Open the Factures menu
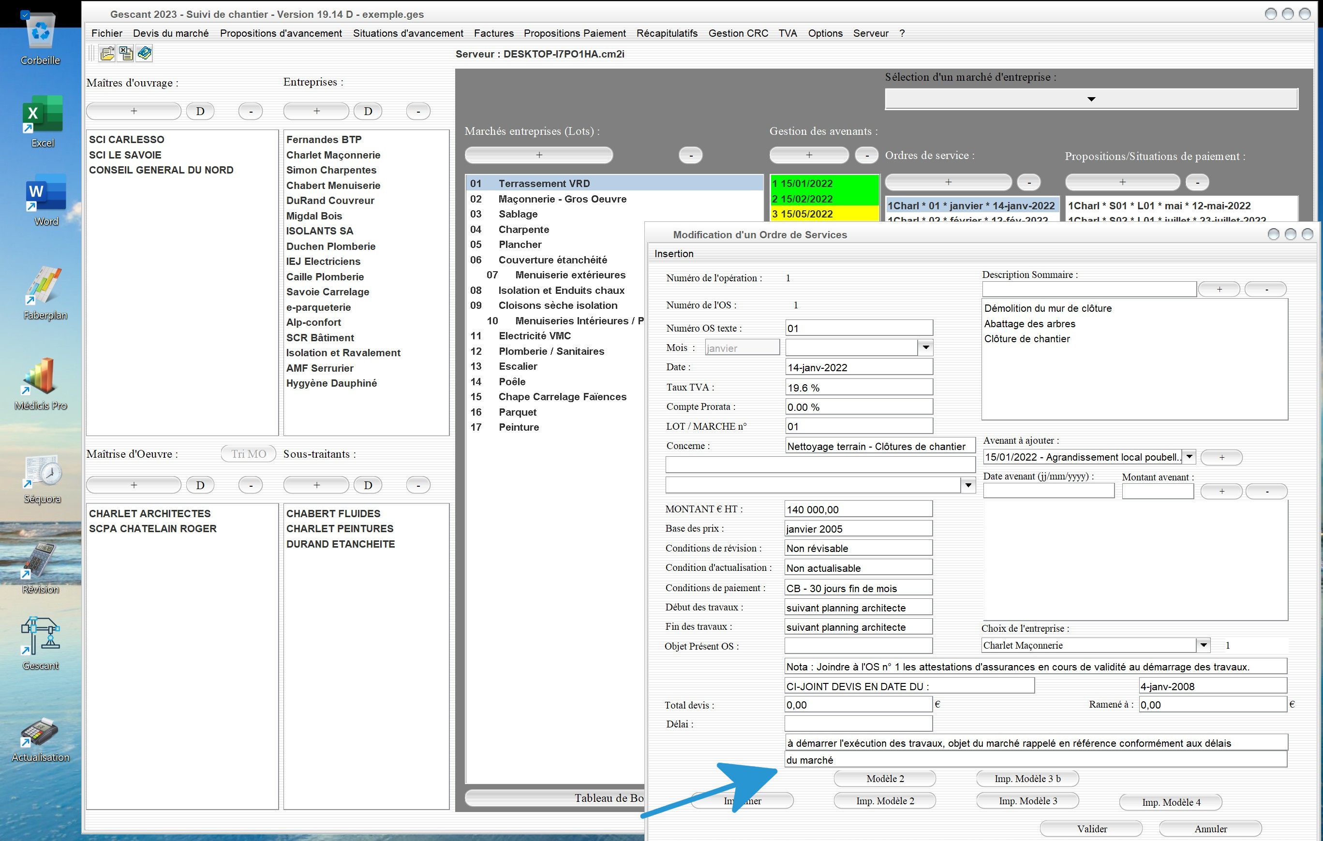Image resolution: width=1323 pixels, height=841 pixels. (x=493, y=33)
